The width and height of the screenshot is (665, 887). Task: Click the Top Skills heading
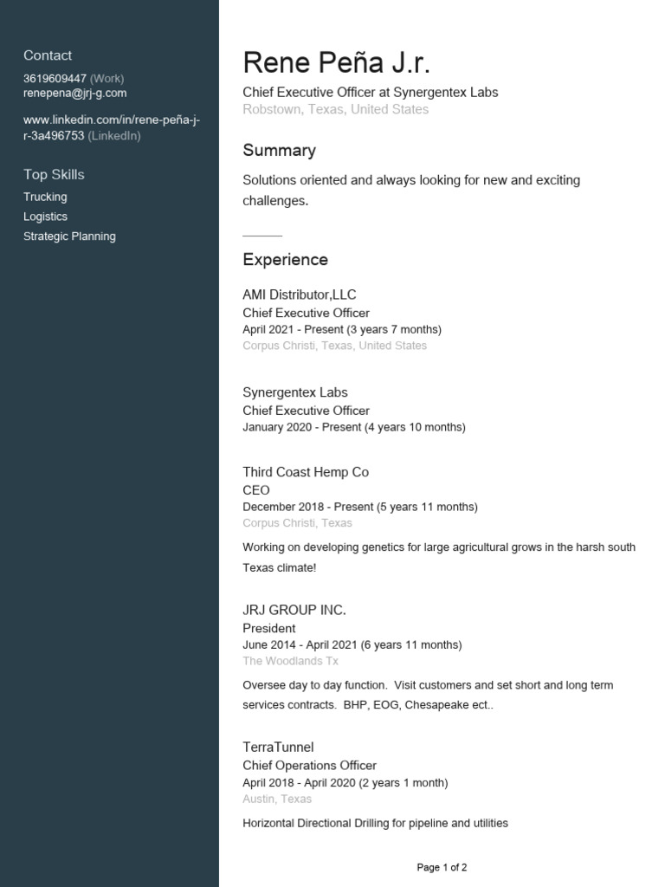pos(54,174)
